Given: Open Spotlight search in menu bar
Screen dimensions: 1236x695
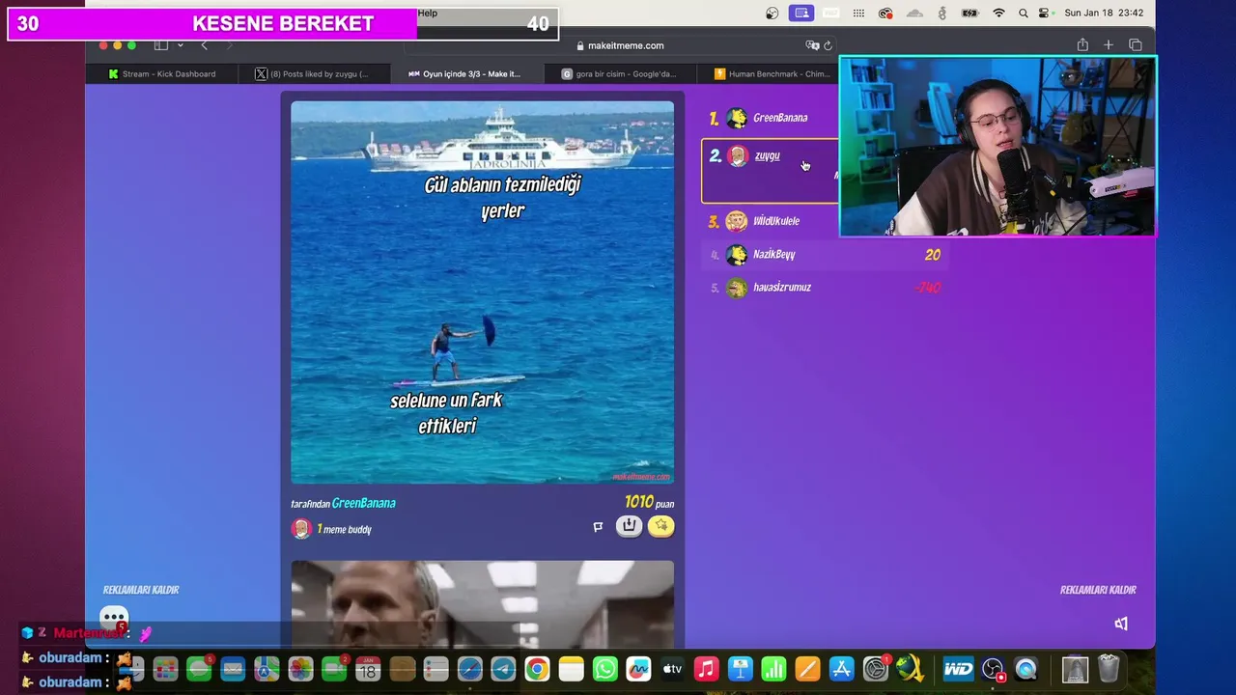Looking at the screenshot, I should click(1023, 14).
